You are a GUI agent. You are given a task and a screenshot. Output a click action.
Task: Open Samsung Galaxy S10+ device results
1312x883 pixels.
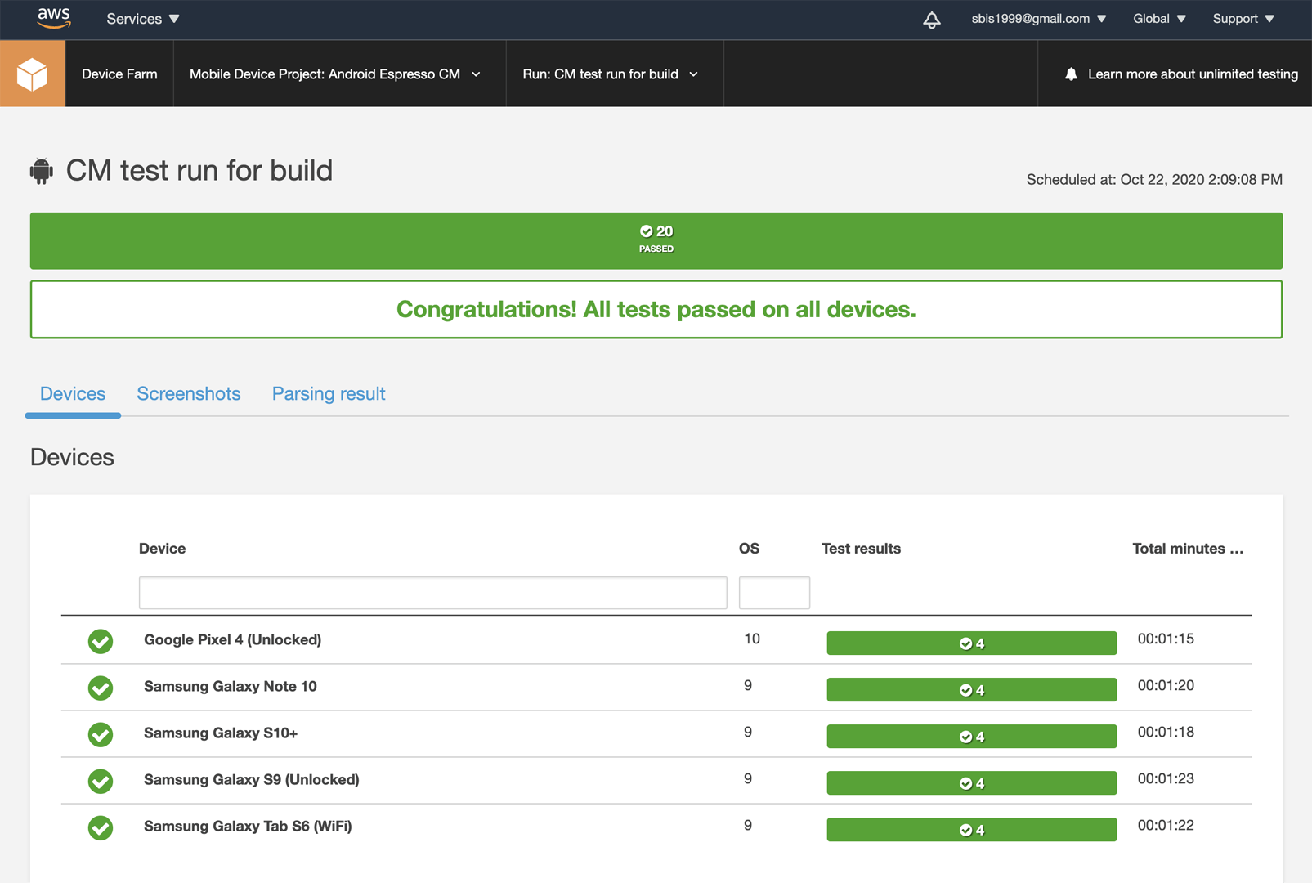[x=221, y=733]
